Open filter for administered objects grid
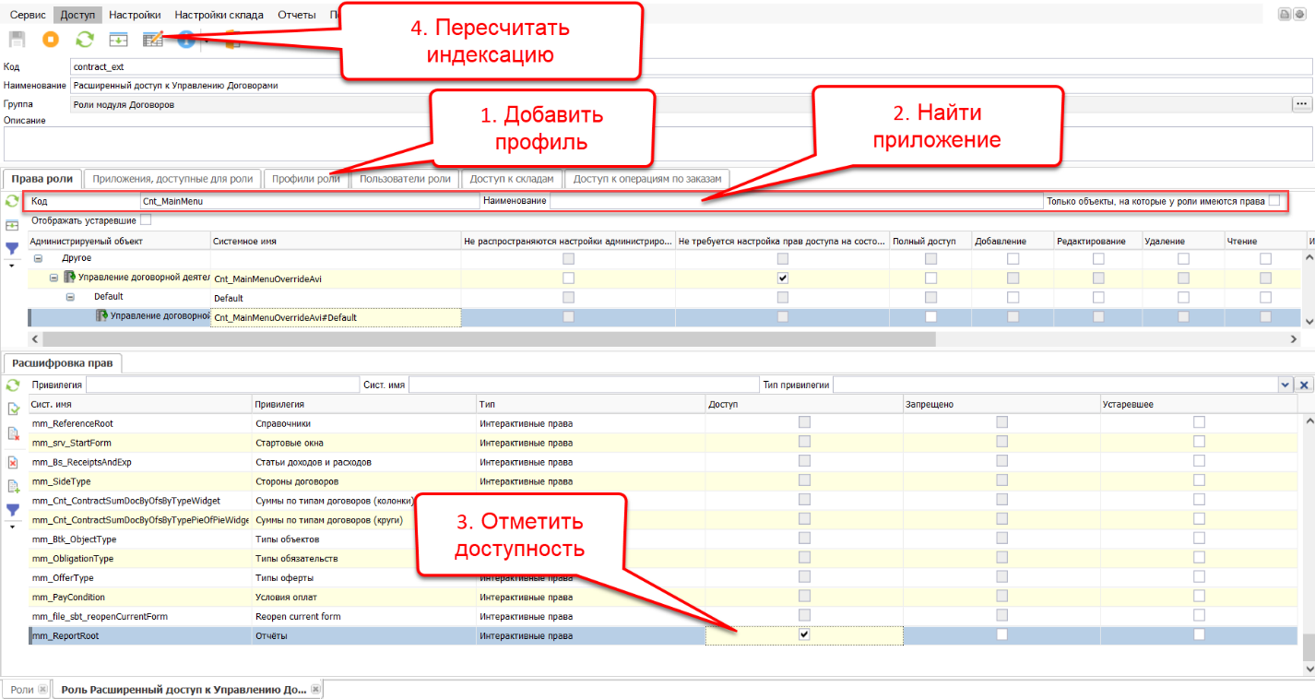The width and height of the screenshot is (1315, 699). point(12,248)
